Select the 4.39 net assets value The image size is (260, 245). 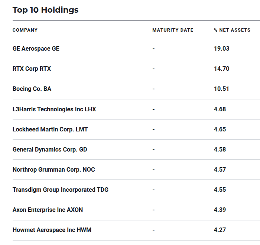[220, 210]
